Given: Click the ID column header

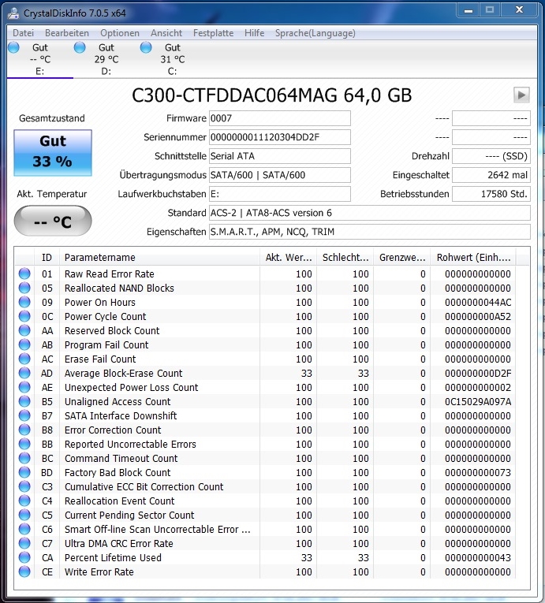Looking at the screenshot, I should pos(47,257).
